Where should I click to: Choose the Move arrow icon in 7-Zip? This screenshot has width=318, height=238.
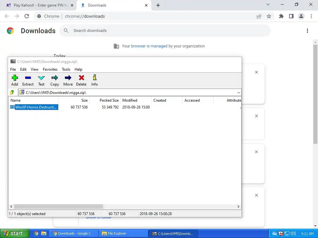coord(68,80)
